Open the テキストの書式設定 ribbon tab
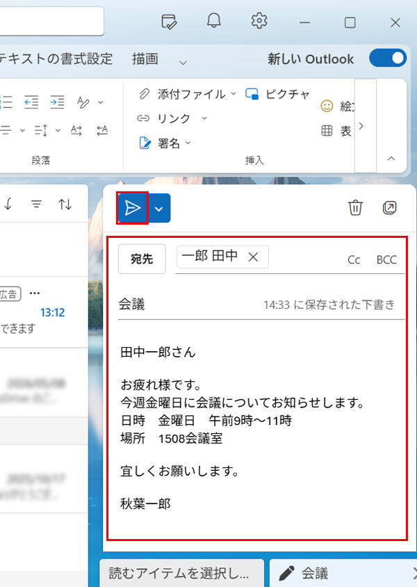The image size is (417, 587). click(55, 59)
